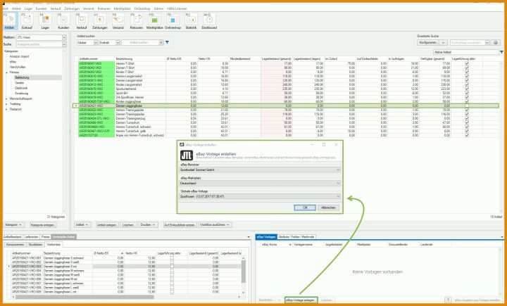The image size is (507, 306).
Task: Open the Onlineshop module icon
Action: pos(173,21)
